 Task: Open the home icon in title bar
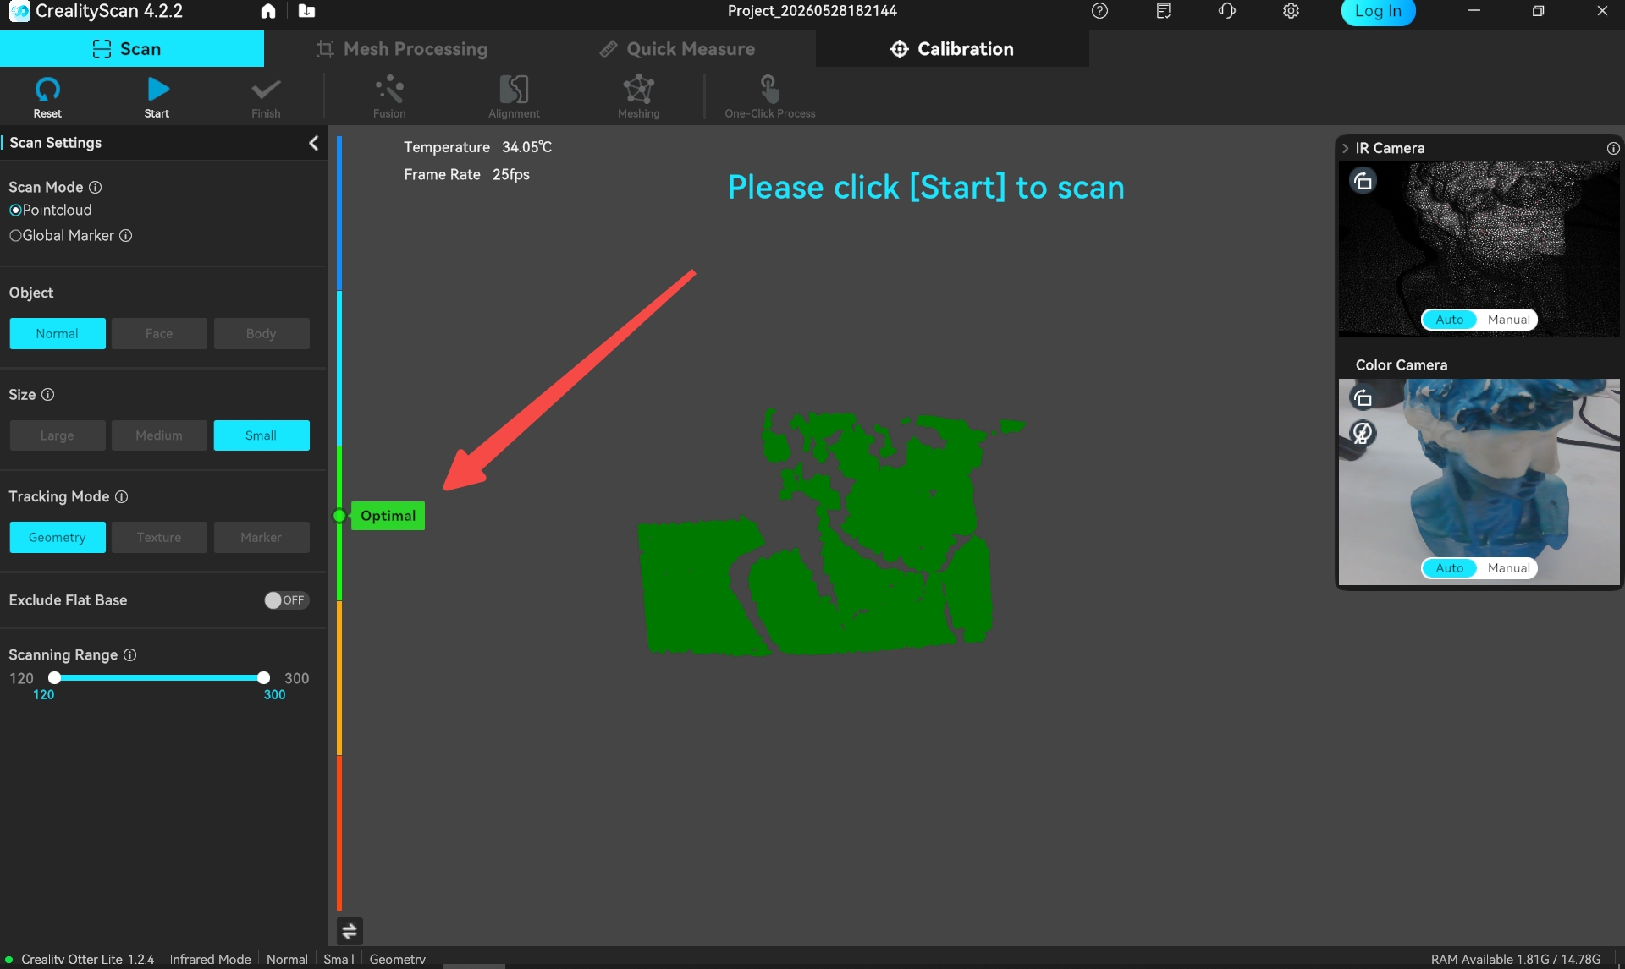click(268, 11)
